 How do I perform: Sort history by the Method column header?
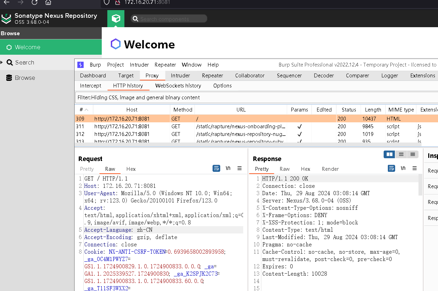click(x=183, y=109)
